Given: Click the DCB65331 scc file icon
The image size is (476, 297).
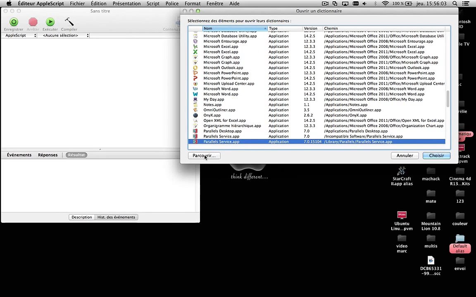Looking at the screenshot, I should point(431,260).
